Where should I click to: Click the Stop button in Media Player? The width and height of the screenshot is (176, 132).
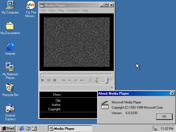click(55, 80)
